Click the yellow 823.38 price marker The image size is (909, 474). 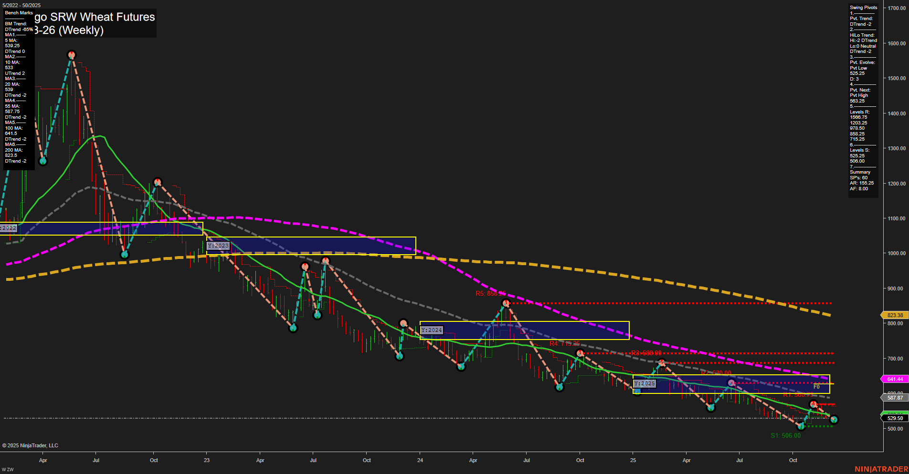click(894, 315)
